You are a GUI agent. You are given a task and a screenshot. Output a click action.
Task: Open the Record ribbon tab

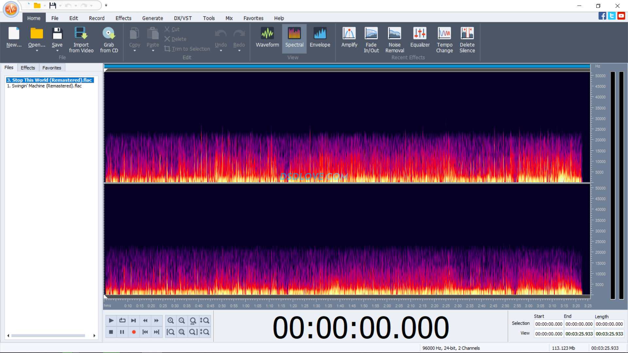point(96,18)
